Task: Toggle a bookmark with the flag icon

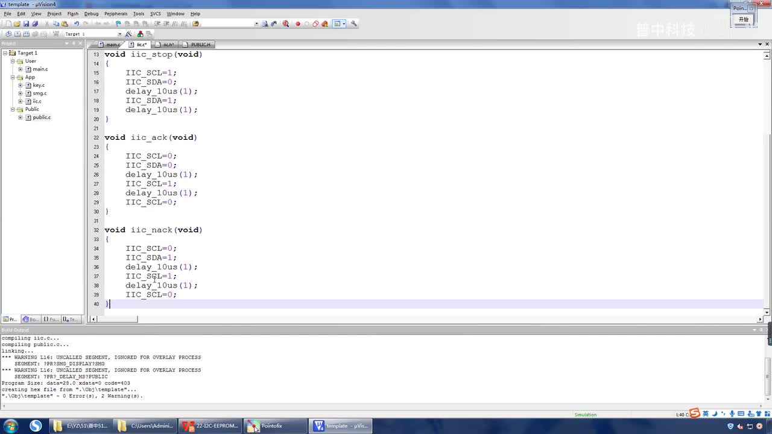Action: [118, 24]
